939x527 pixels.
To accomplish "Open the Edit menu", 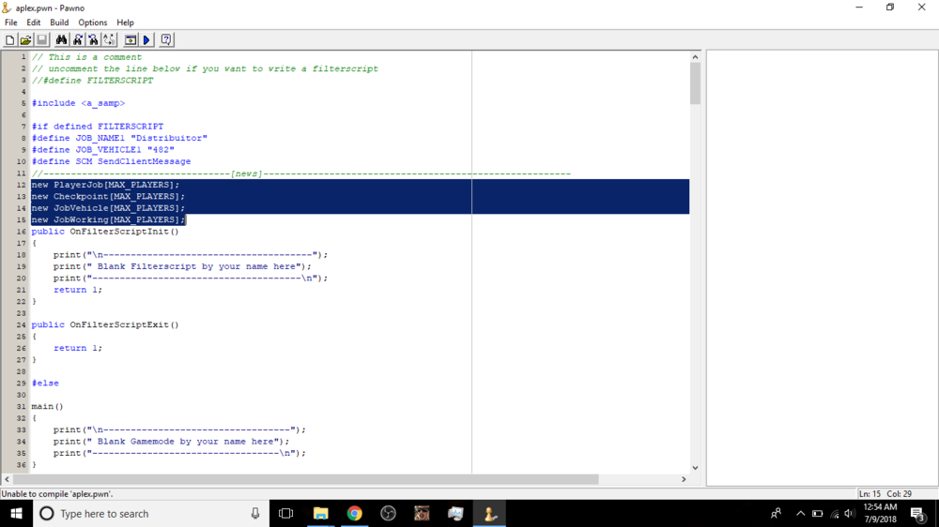I will pyautogui.click(x=34, y=23).
